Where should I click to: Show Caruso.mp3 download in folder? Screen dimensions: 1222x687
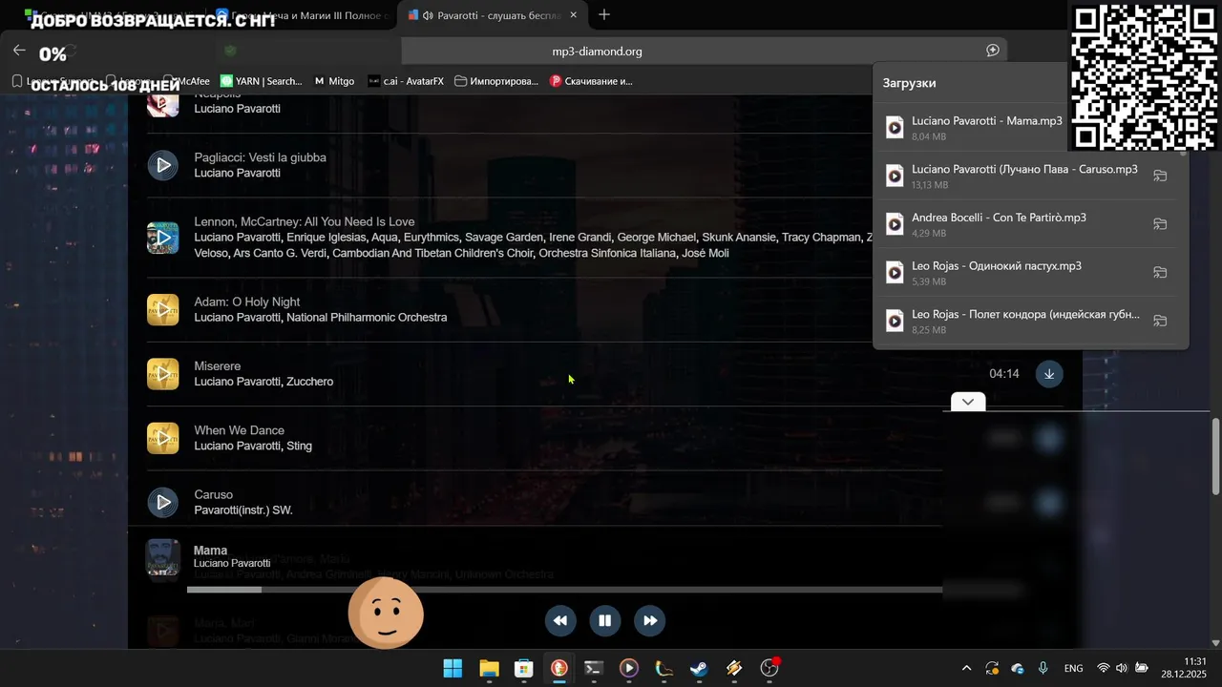(1160, 176)
